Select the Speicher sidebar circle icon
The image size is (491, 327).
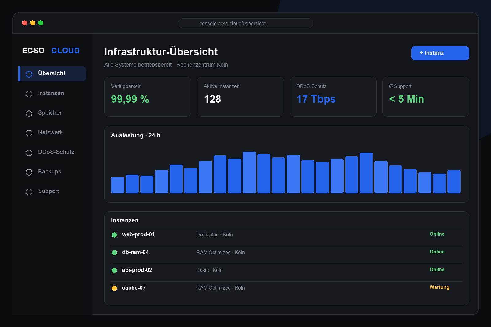[29, 113]
